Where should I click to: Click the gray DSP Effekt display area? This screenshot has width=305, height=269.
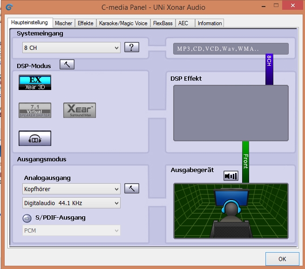point(231,113)
